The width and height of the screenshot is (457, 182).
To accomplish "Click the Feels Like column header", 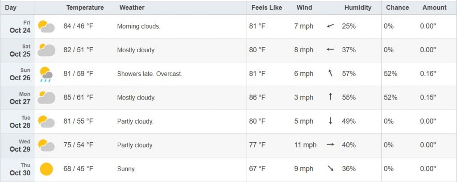I will click(x=266, y=8).
